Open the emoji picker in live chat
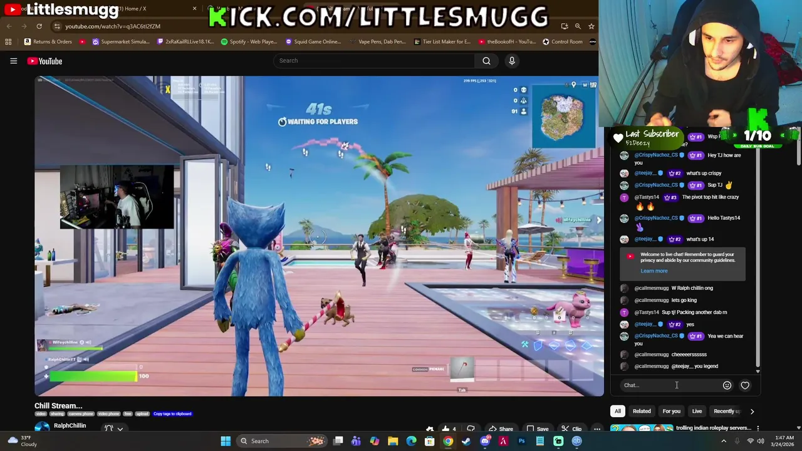Image resolution: width=802 pixels, height=451 pixels. 727,385
